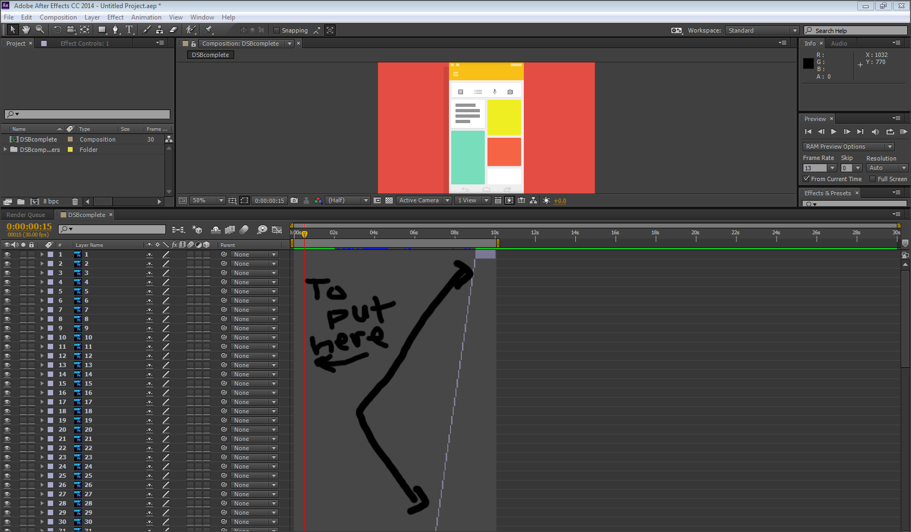The height and width of the screenshot is (532, 911).
Task: Enable the Snapping checkbox
Action: click(277, 30)
